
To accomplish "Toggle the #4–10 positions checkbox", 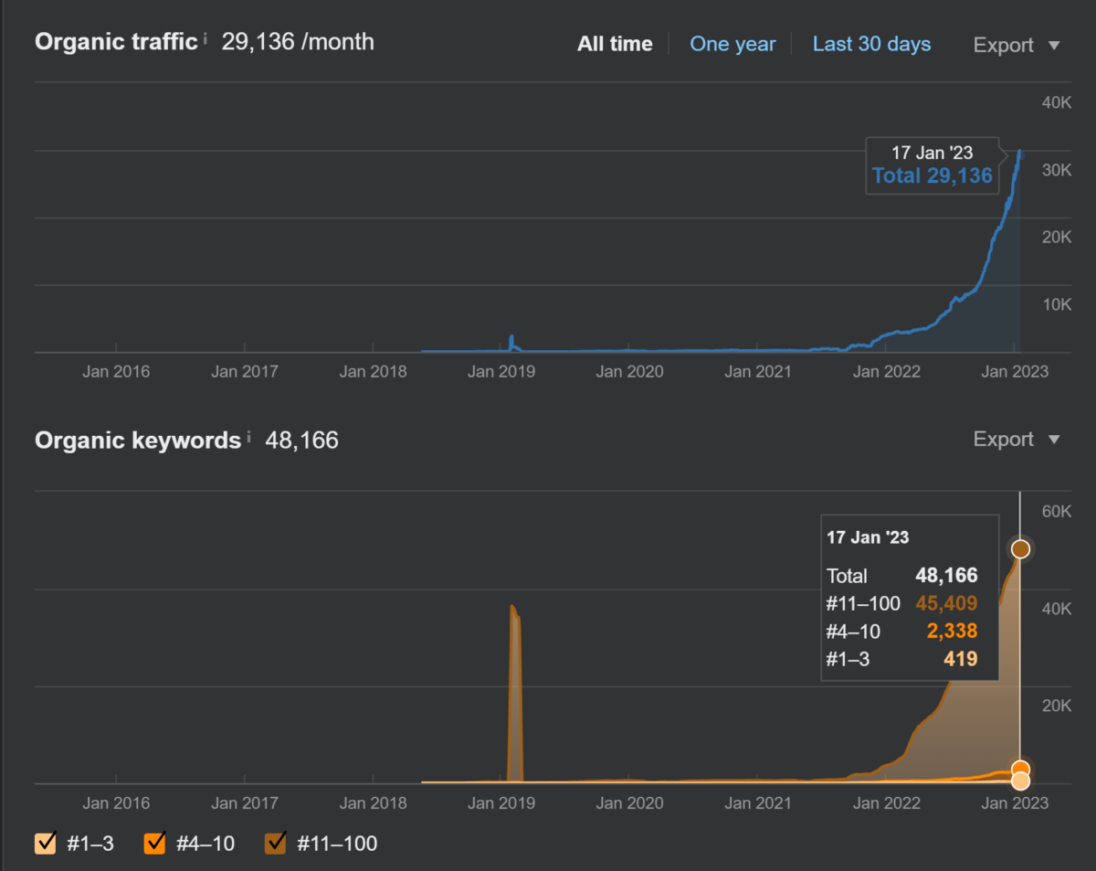I will pyautogui.click(x=154, y=843).
